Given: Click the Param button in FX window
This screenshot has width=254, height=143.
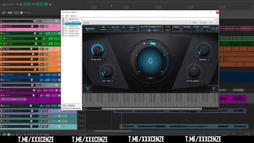Looking at the screenshot, I should [x=194, y=23].
